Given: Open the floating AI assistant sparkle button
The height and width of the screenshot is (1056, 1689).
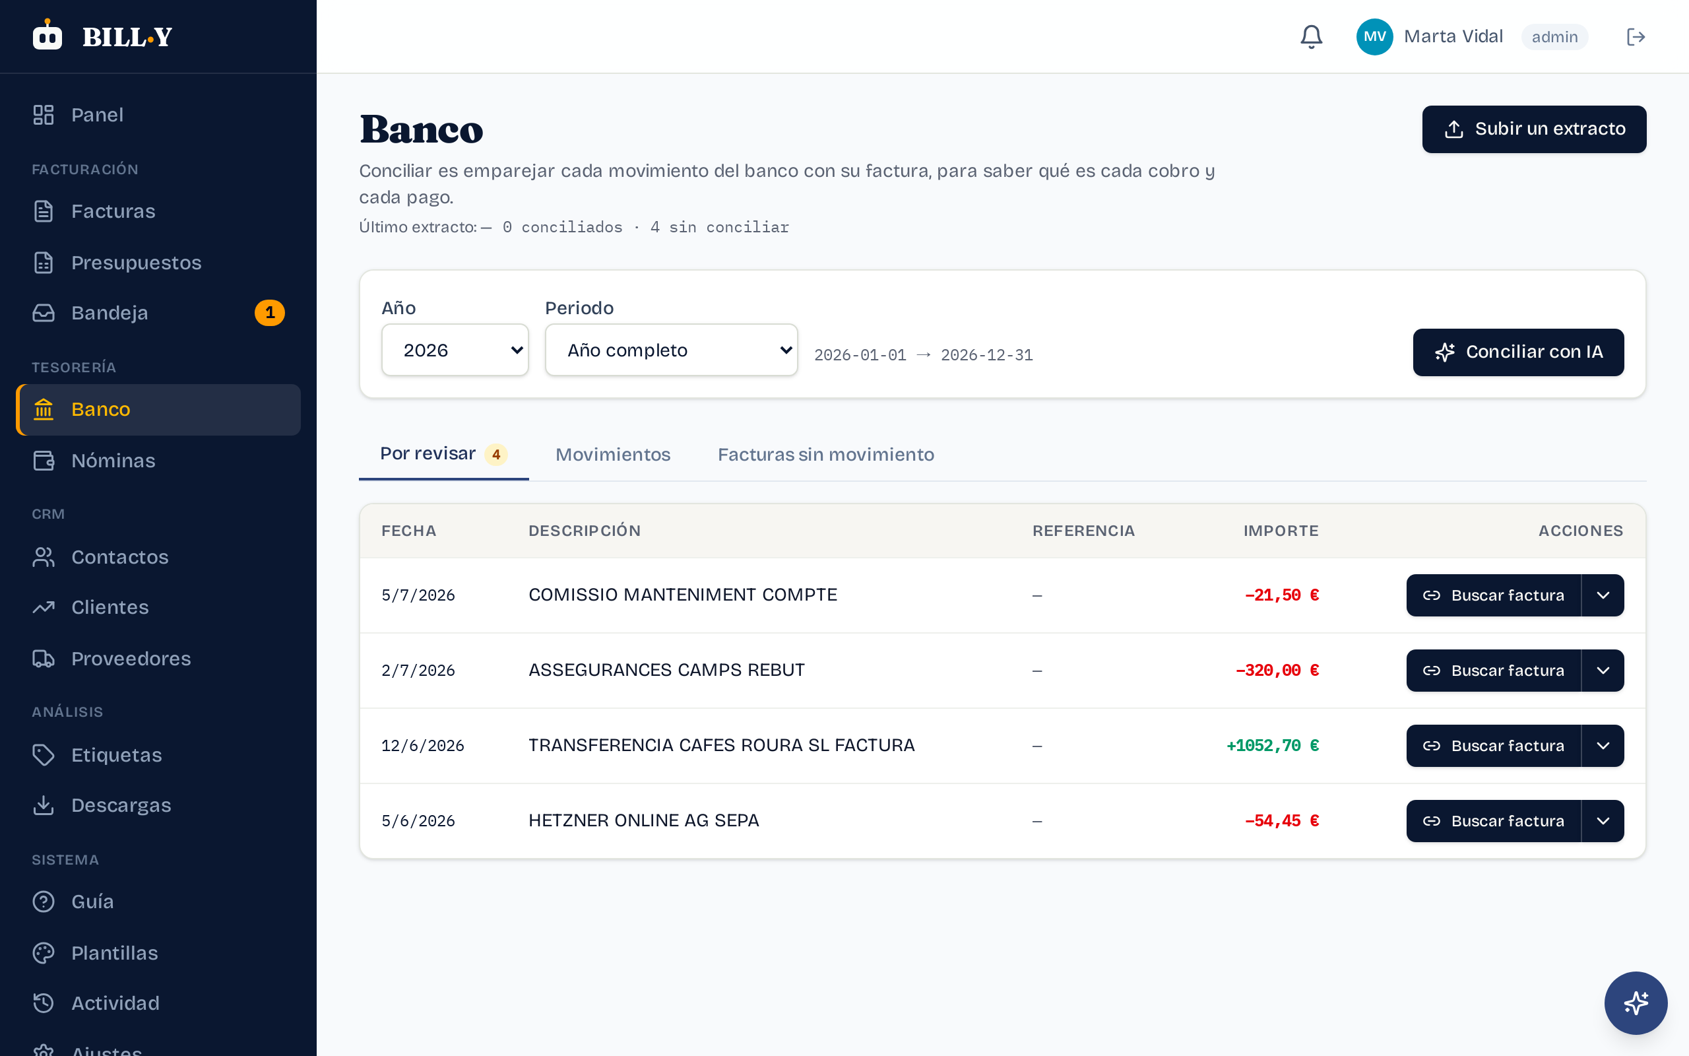Looking at the screenshot, I should [1636, 1003].
